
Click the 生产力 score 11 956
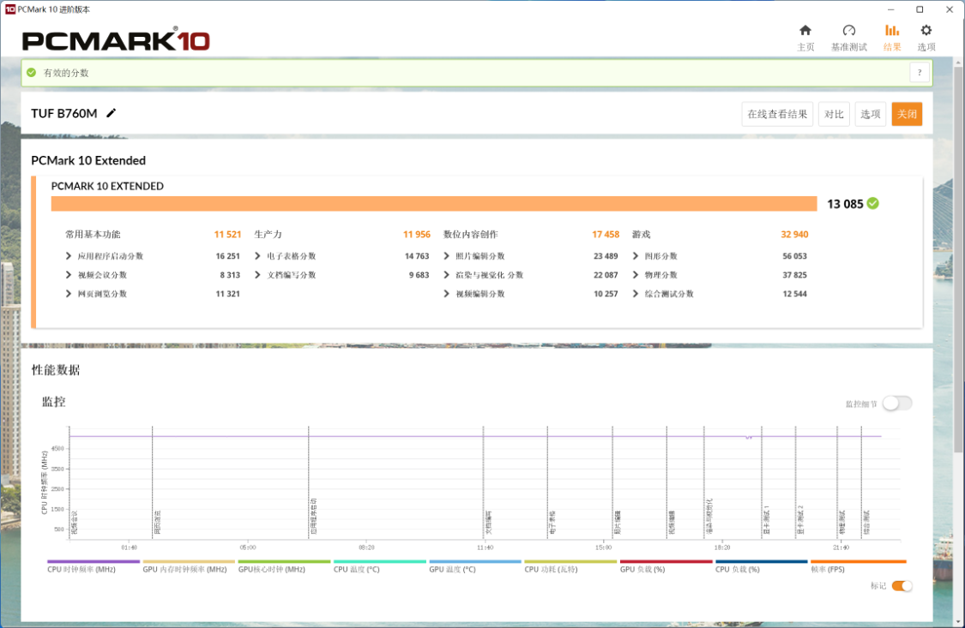click(x=417, y=234)
